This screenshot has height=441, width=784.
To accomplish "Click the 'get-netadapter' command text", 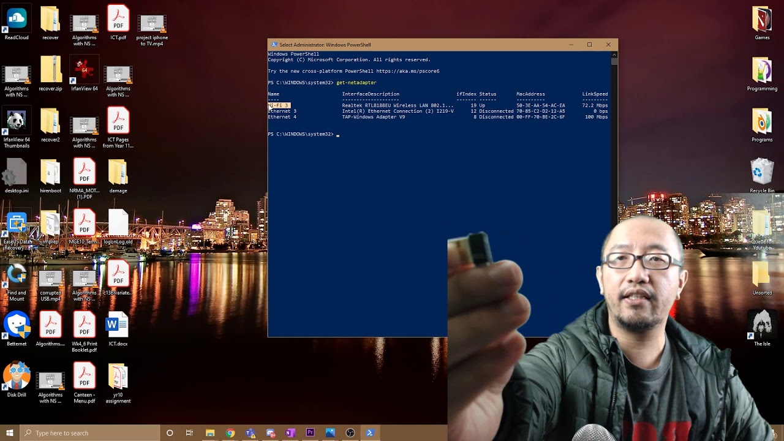I will coord(356,83).
